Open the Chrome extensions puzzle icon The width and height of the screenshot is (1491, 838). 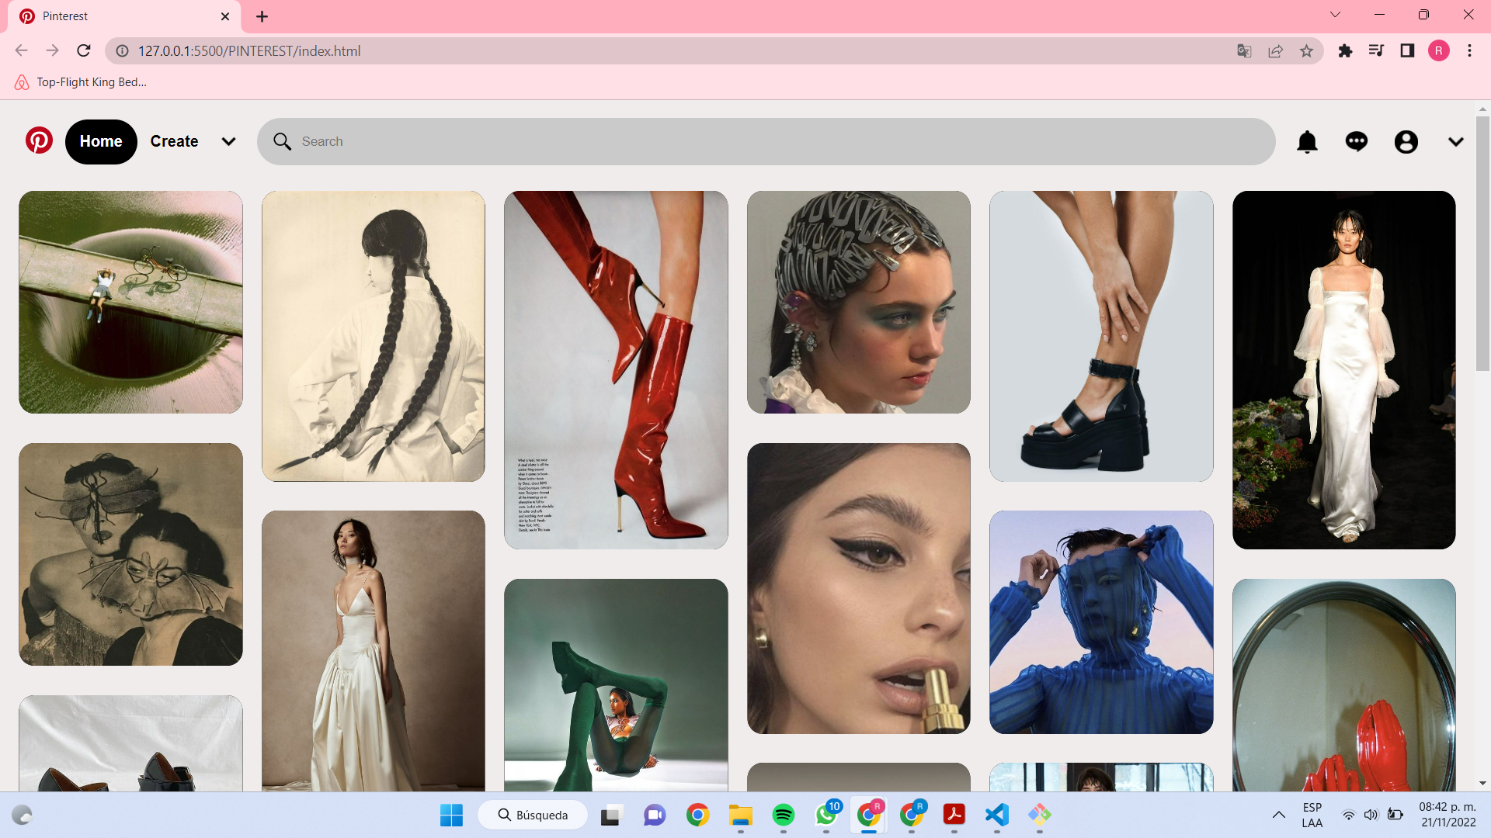(x=1345, y=51)
